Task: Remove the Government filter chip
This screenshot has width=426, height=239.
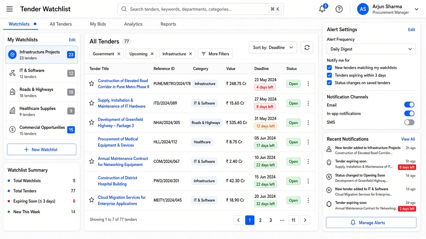Action: (119, 54)
